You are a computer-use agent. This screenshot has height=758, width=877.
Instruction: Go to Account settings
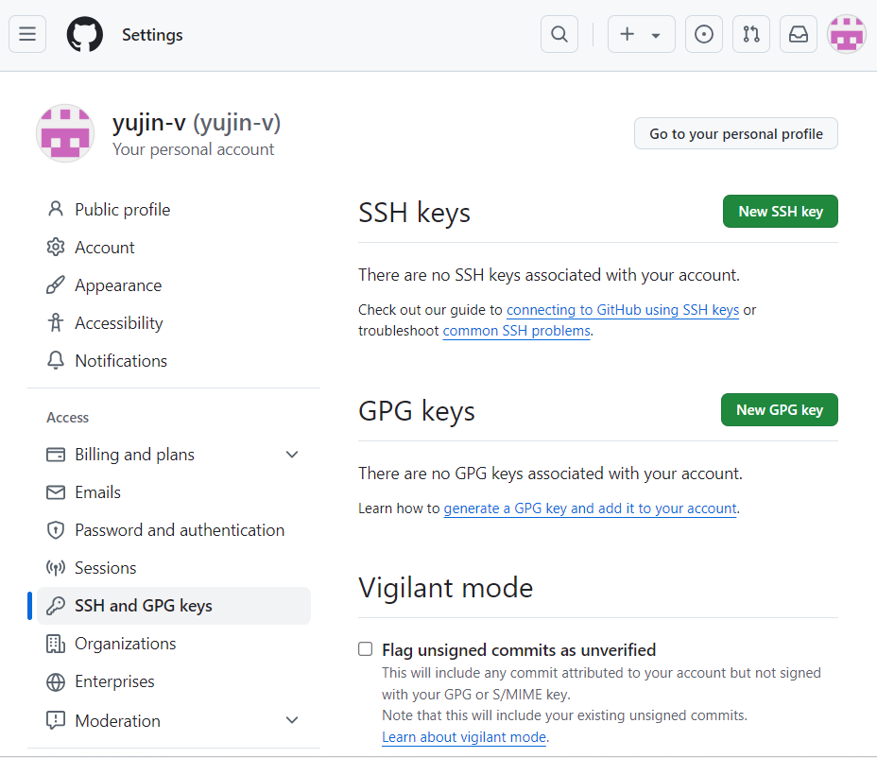click(x=173, y=248)
